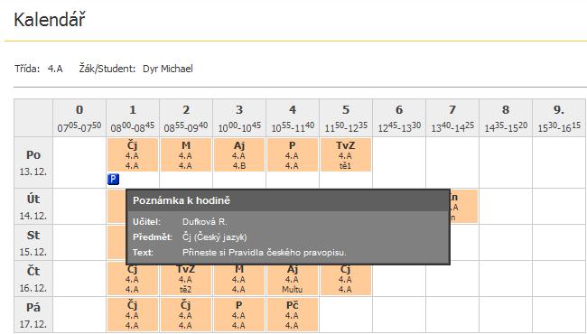Select period 1 column header 08:00-08:45
Screen dimensions: 587x334
pos(133,118)
